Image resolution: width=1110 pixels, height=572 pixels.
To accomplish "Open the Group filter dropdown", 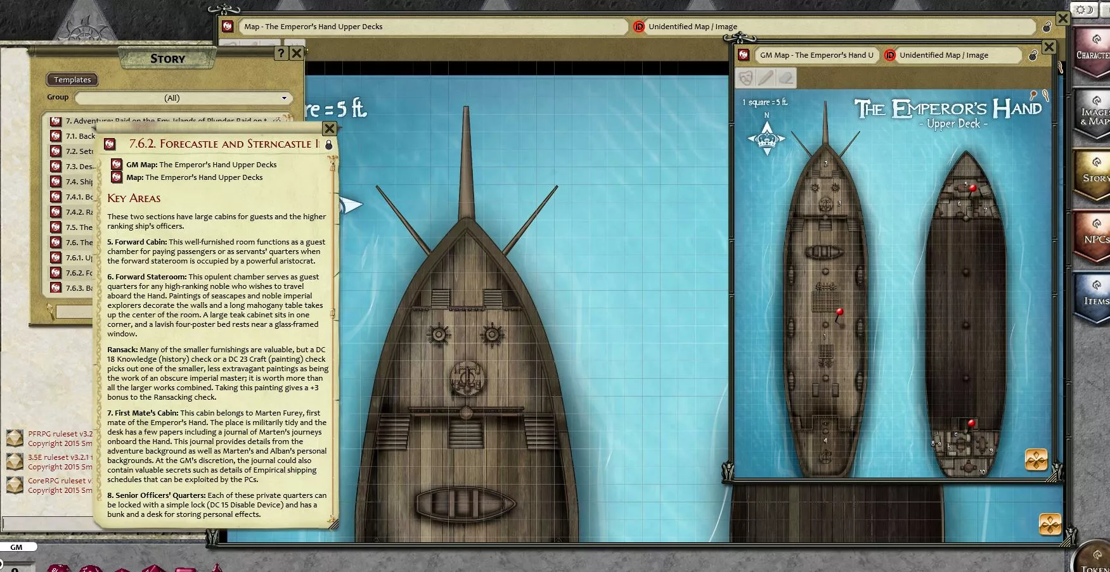I will pos(183,98).
